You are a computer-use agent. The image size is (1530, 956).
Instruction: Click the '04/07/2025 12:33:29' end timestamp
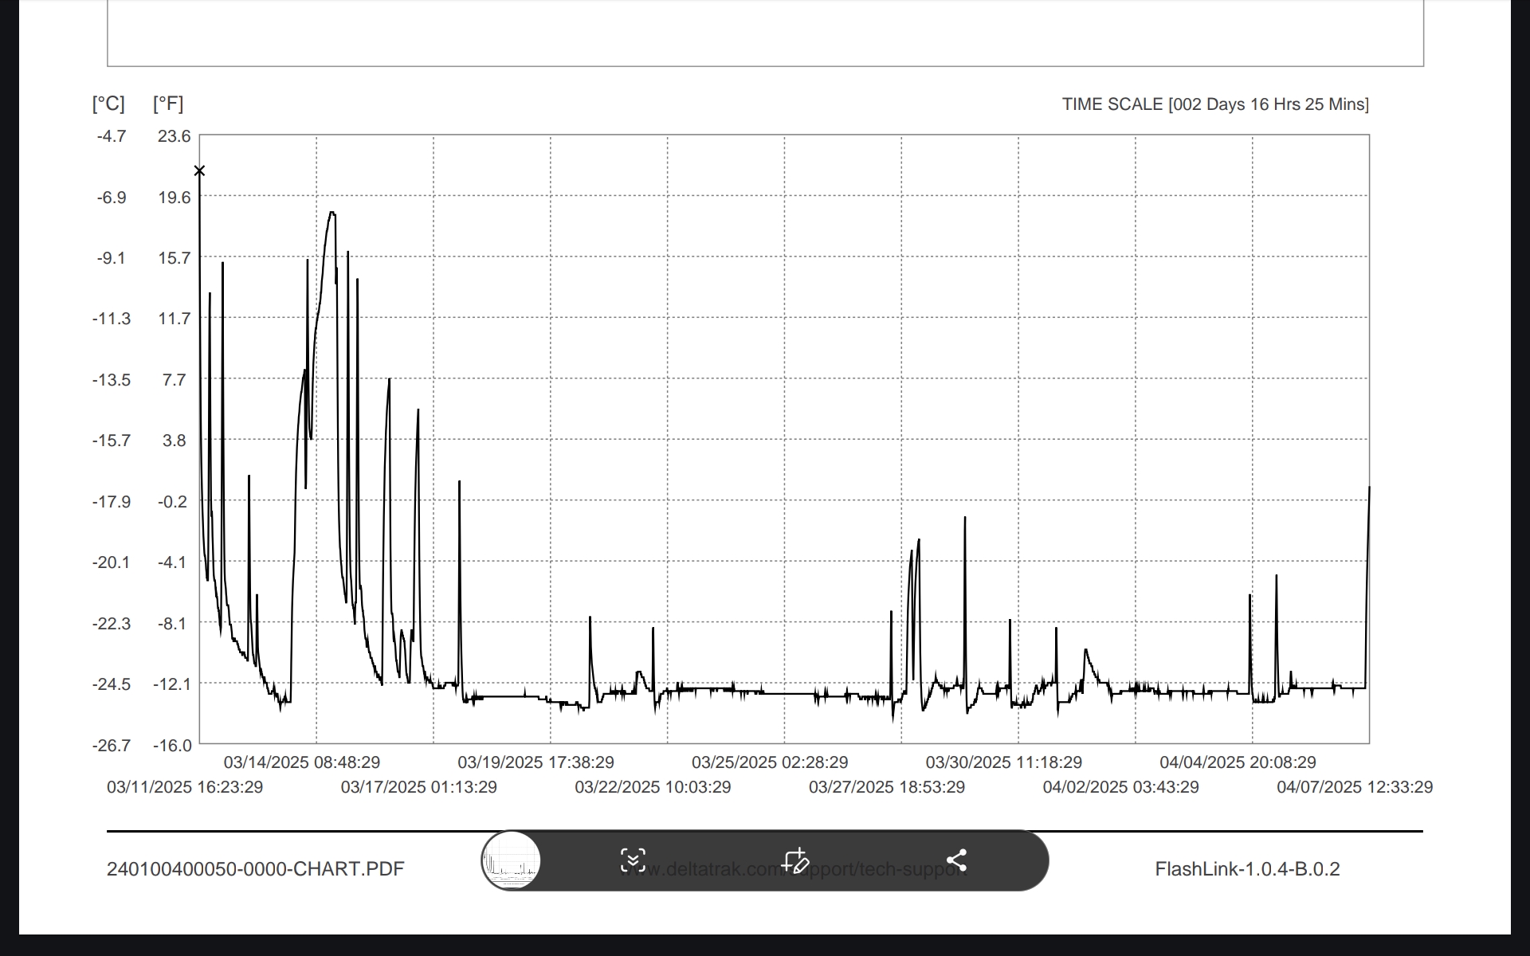[x=1355, y=787]
